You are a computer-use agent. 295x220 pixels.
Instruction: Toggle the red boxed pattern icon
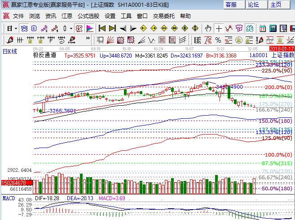pos(79,28)
